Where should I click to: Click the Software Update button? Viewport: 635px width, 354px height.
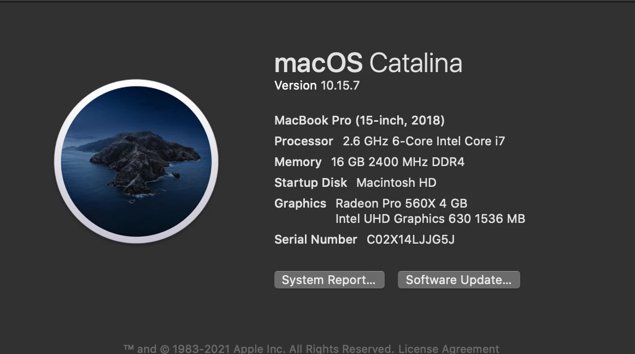[458, 280]
